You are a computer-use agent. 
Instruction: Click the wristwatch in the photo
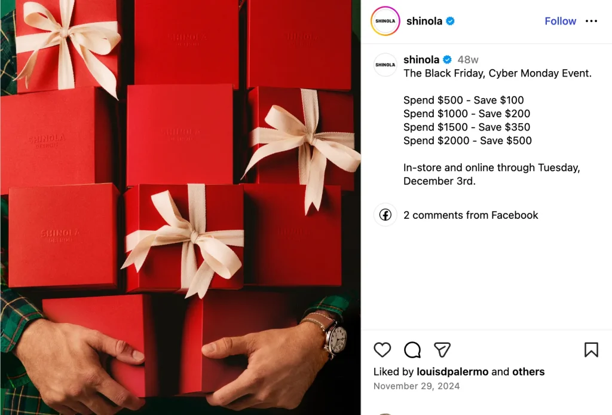tap(335, 337)
